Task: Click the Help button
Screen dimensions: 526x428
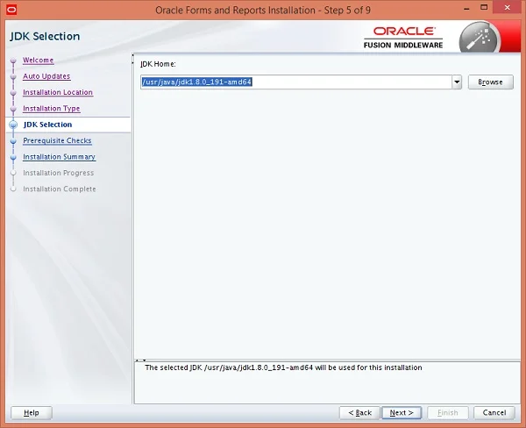Action: coord(32,412)
